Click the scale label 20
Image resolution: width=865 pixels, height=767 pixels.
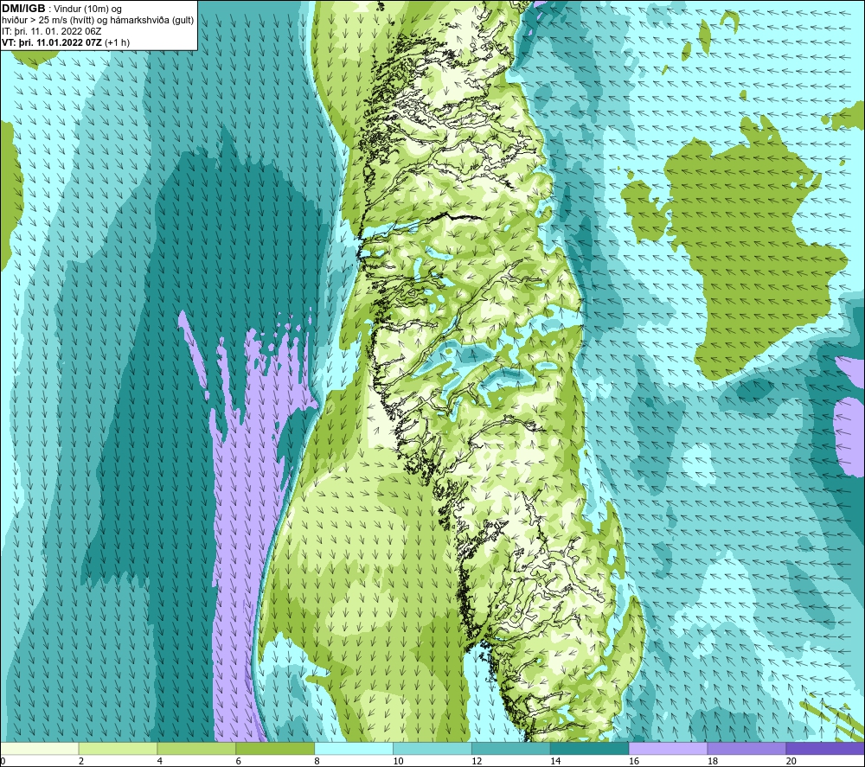(791, 761)
